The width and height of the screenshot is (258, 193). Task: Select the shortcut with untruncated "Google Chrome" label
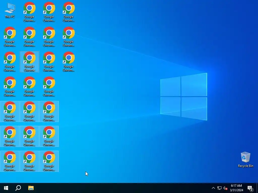(29, 62)
